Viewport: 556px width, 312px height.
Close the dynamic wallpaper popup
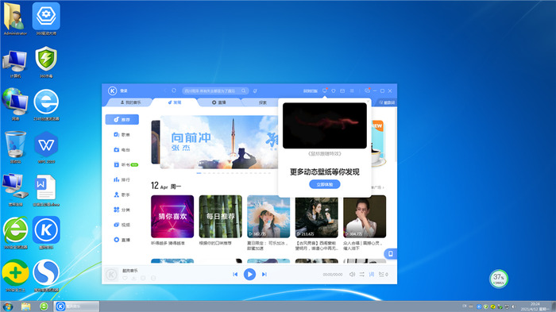coord(368,102)
